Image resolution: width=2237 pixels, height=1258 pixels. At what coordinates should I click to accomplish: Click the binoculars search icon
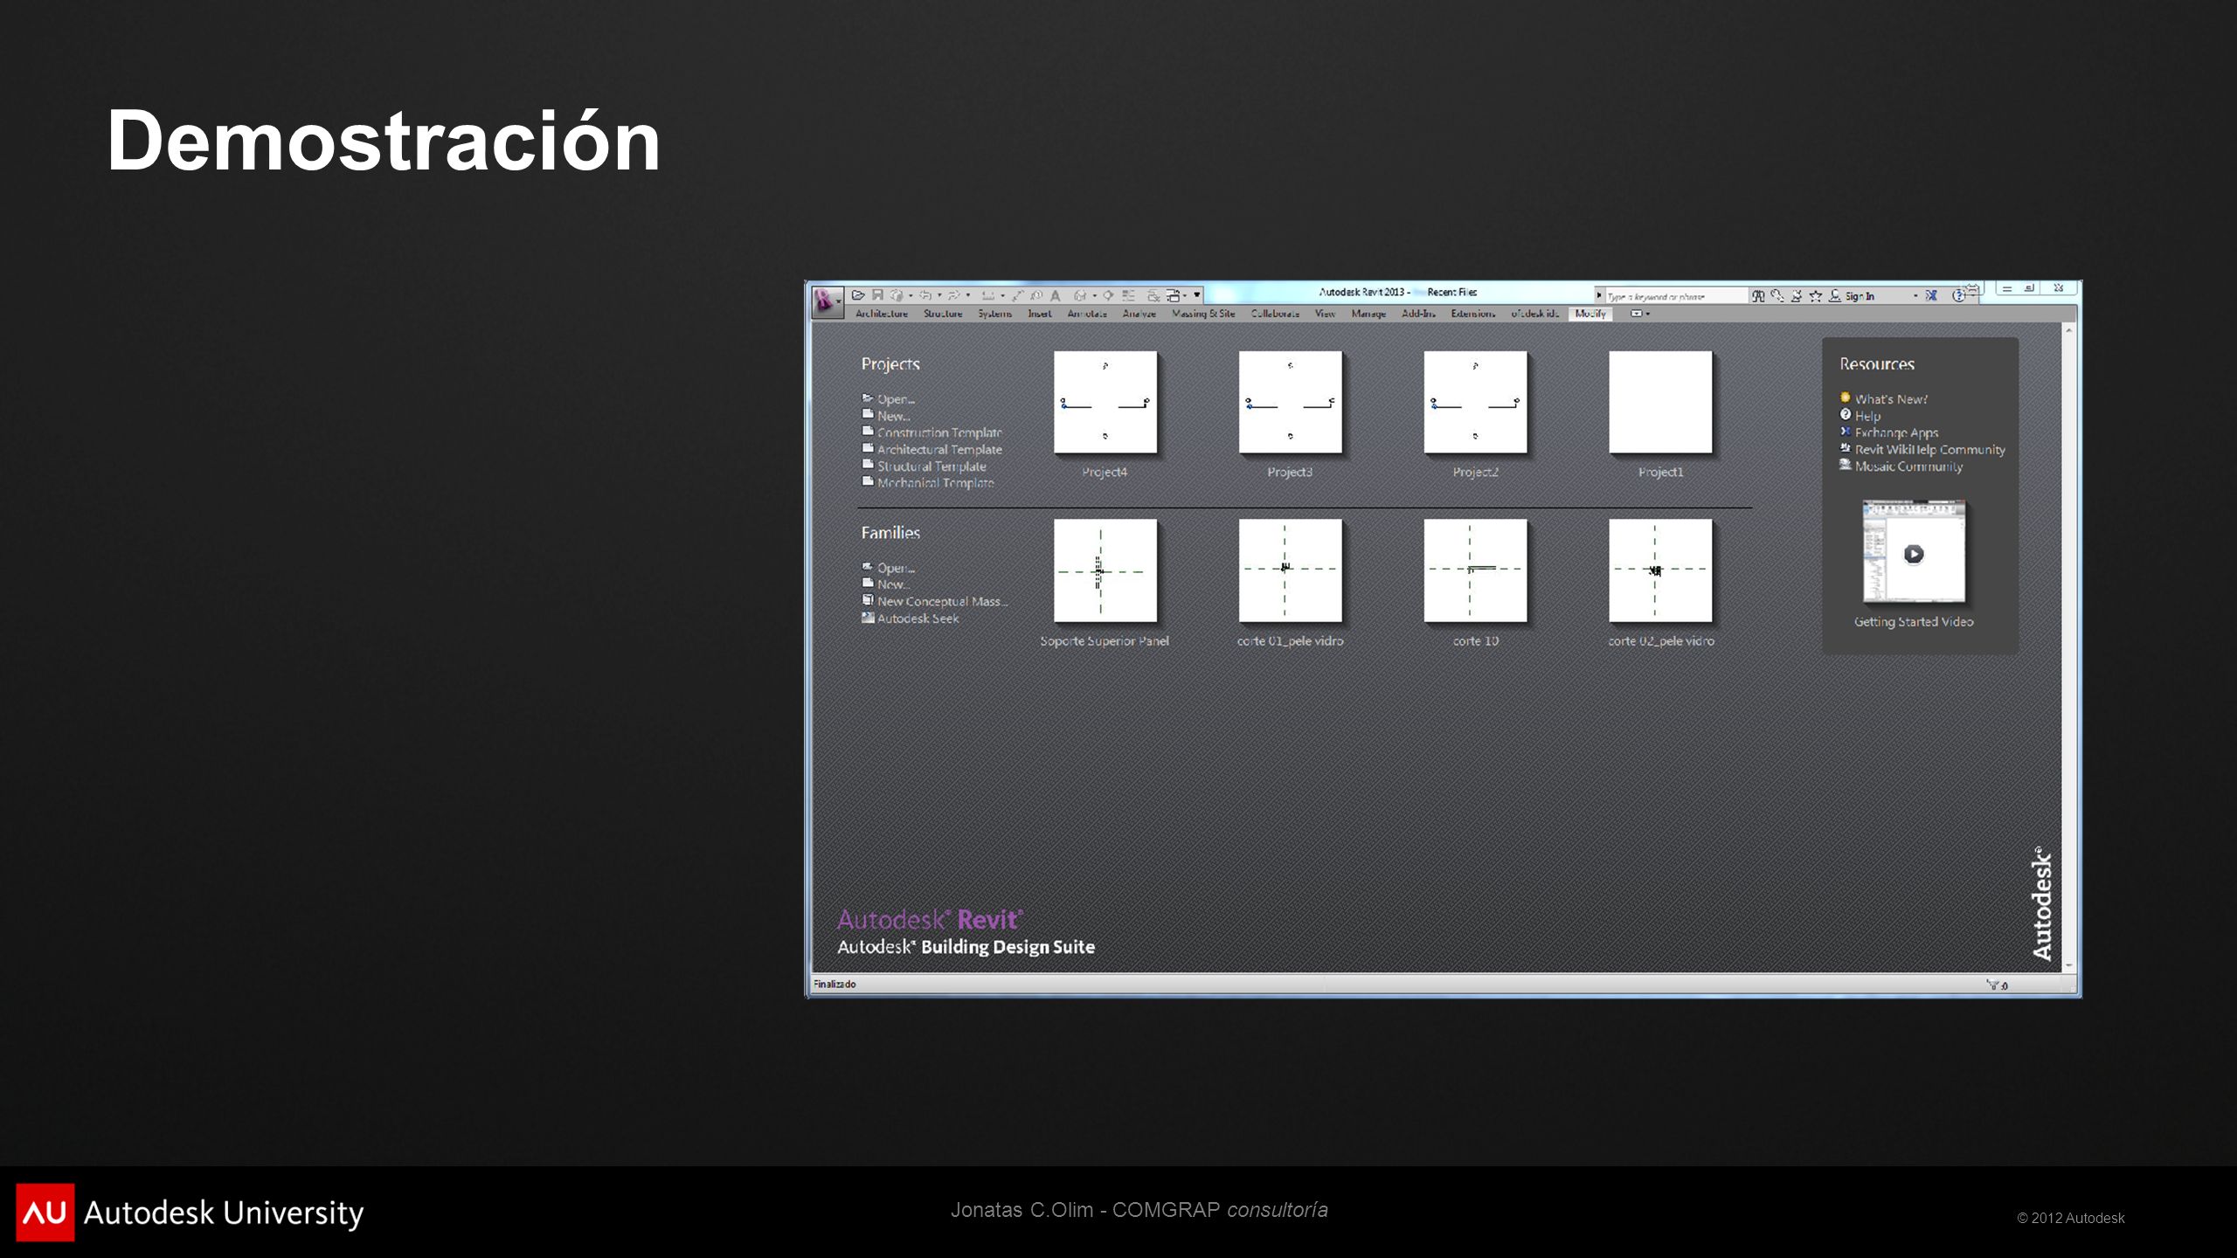click(1757, 296)
